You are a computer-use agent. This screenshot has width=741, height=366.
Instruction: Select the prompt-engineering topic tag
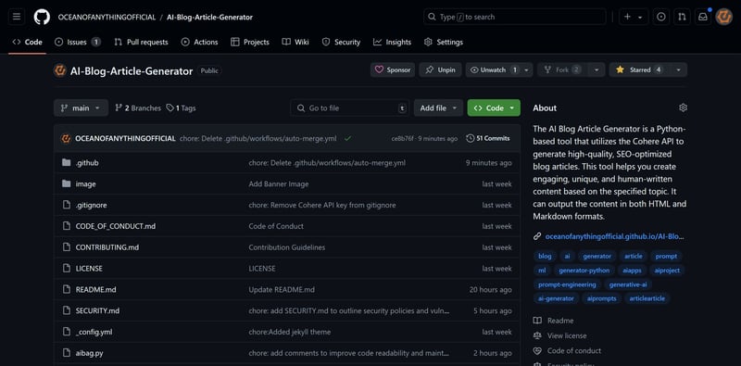coord(567,284)
